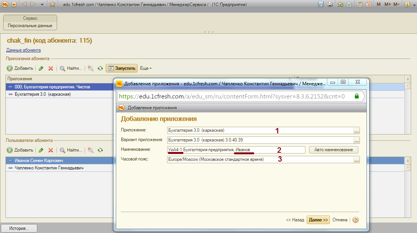
Task: Refresh the applications list
Action: coord(100,68)
